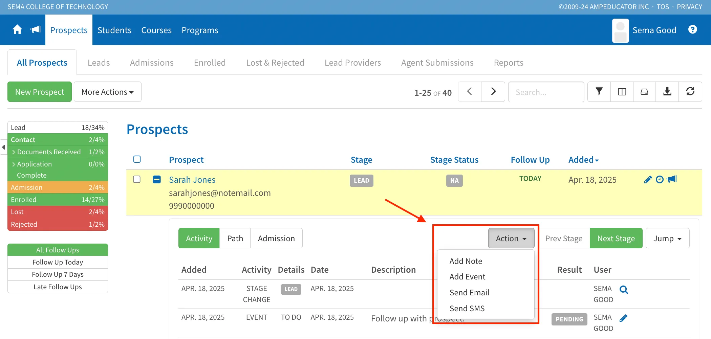Switch to the Path tab

[x=235, y=238]
